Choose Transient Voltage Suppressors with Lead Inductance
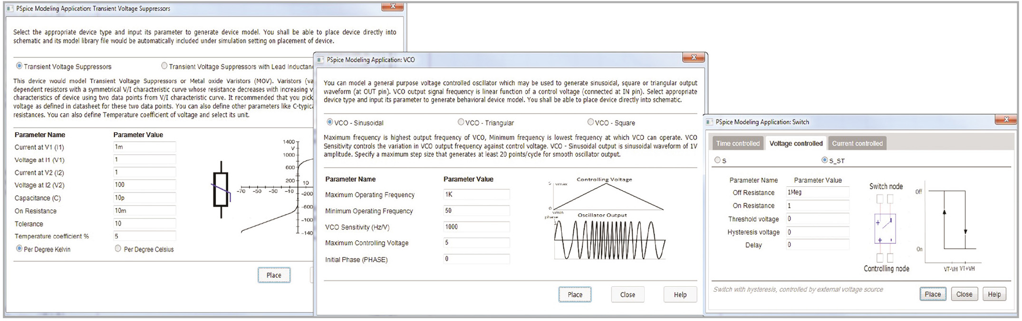 [x=164, y=66]
